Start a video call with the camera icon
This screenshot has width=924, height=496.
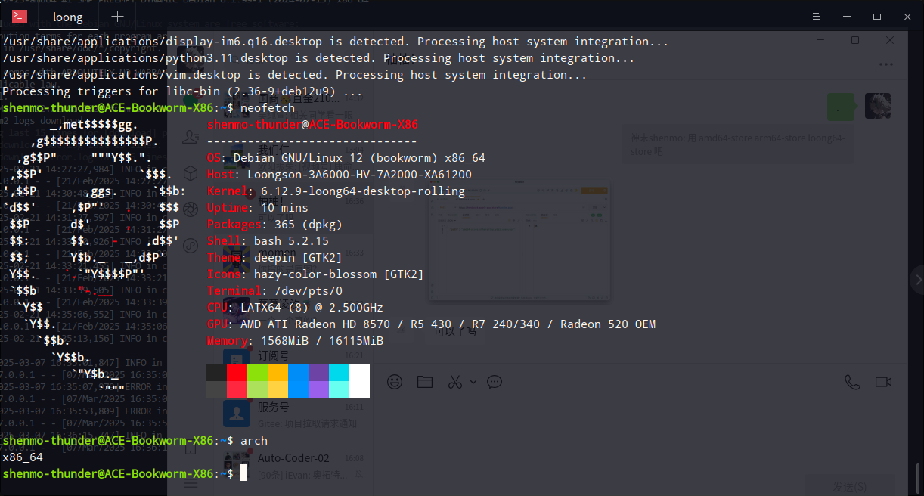pos(883,382)
